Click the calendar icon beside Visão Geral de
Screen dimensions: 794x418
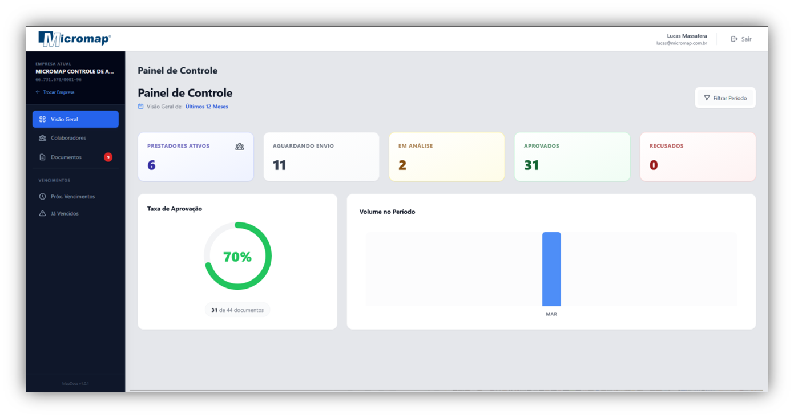coord(141,107)
